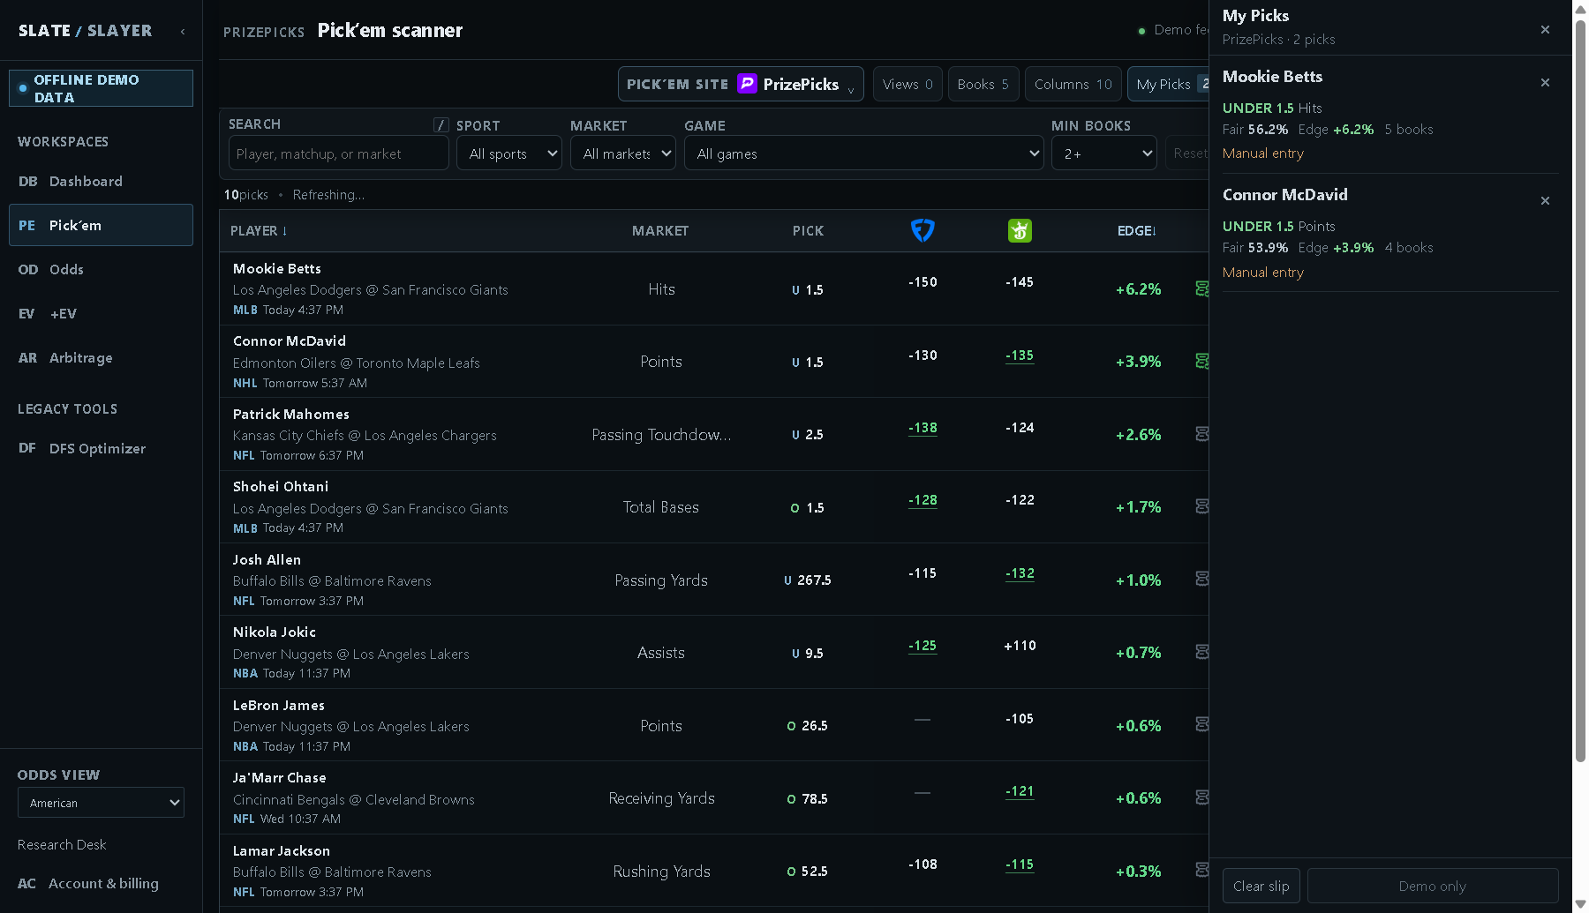Add Mookie Betts pick slip icon

click(1201, 288)
